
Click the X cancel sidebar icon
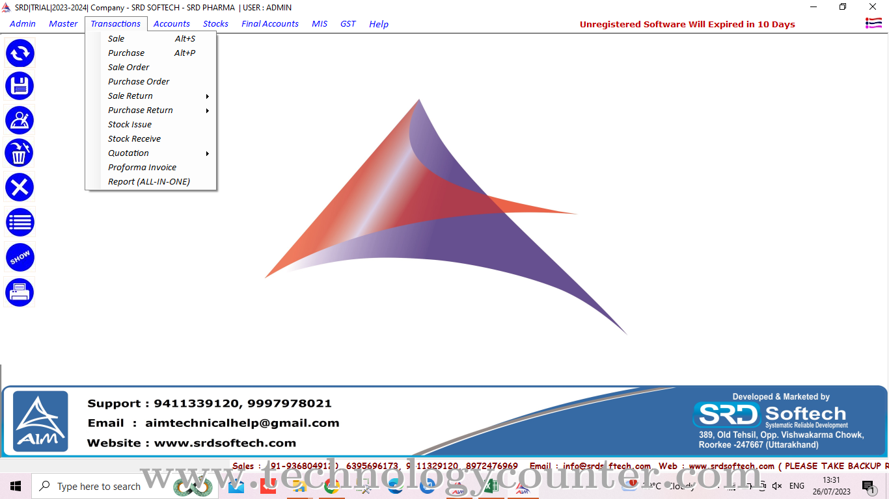[x=20, y=188]
